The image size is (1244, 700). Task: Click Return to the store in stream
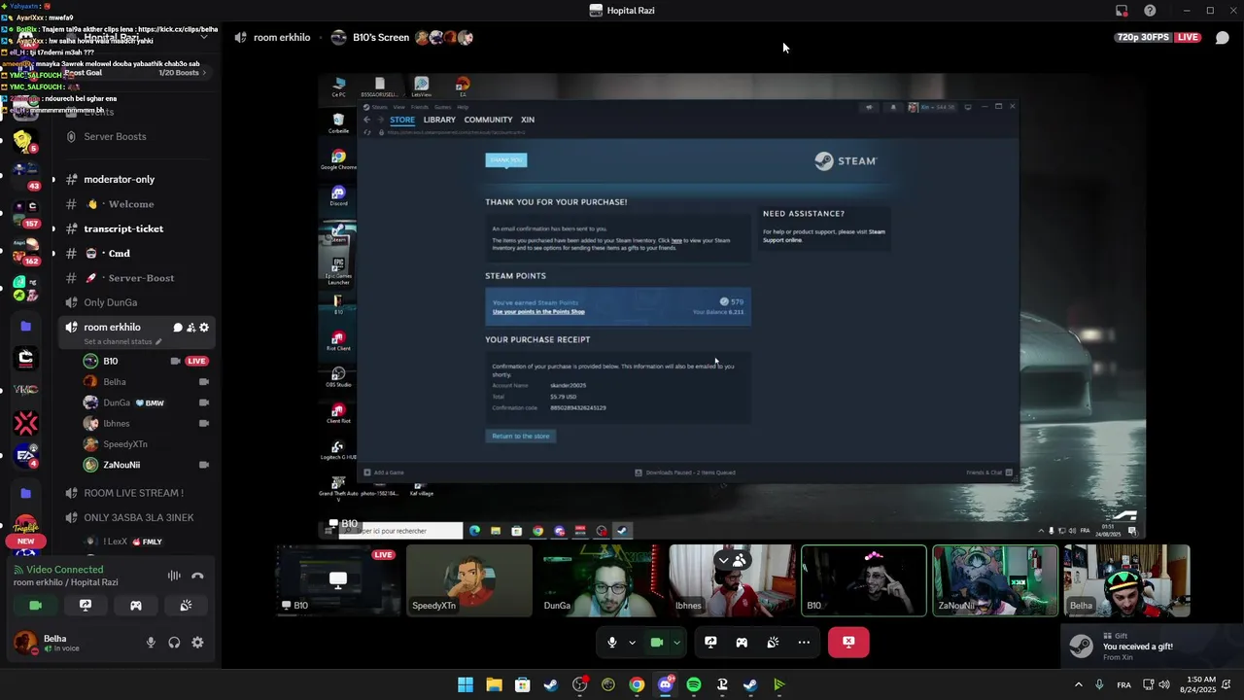(521, 436)
